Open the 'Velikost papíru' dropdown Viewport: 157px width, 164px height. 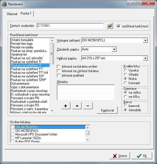pyautogui.click(x=145, y=58)
